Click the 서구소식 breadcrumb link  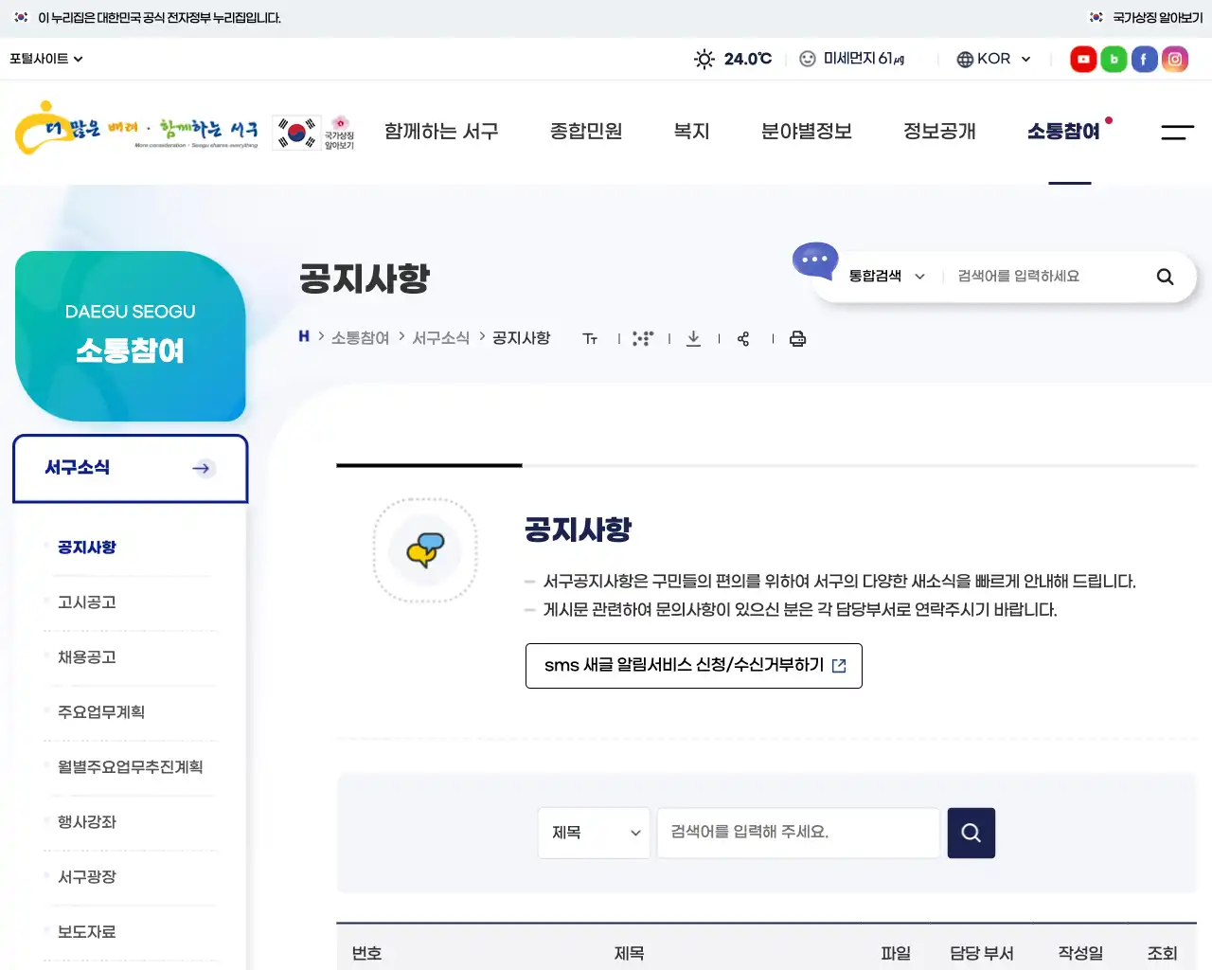441,338
